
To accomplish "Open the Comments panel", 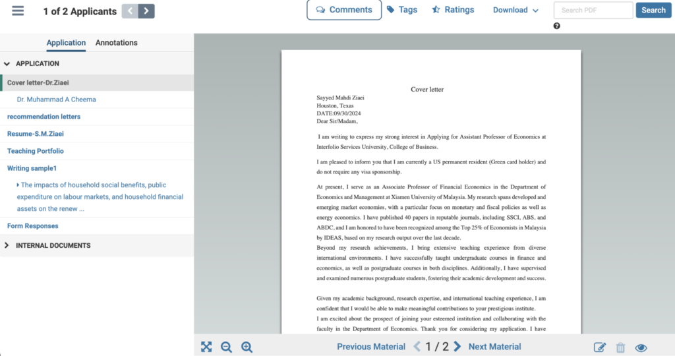I will [344, 9].
